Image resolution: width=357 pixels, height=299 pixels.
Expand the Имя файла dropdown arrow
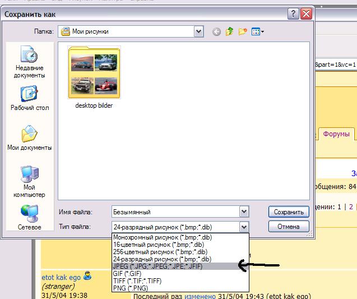pyautogui.click(x=244, y=211)
